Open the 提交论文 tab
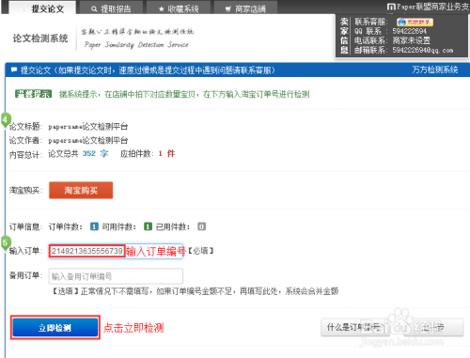This screenshot has height=358, width=470. (x=42, y=8)
